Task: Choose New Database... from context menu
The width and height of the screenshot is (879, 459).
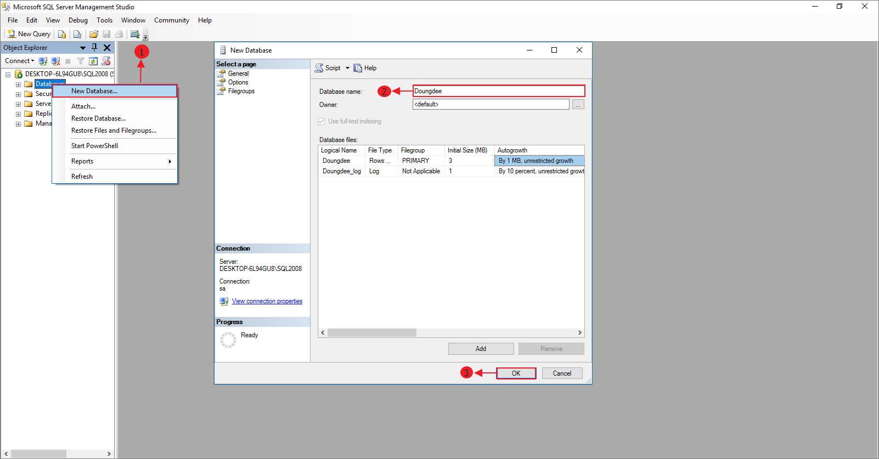Action: pos(115,91)
